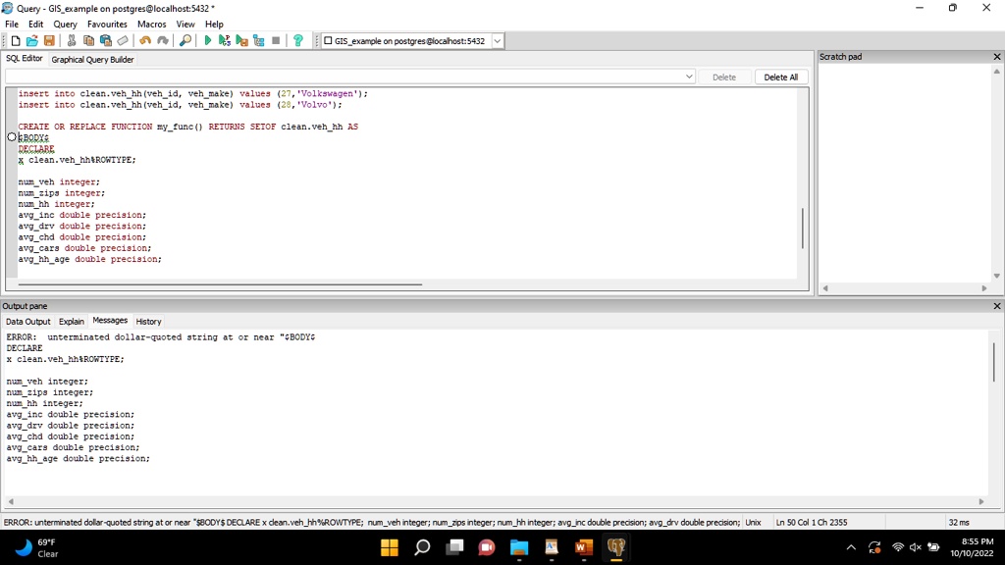Execute pgScript toolbar icon
This screenshot has width=1005, height=565.
tap(225, 41)
